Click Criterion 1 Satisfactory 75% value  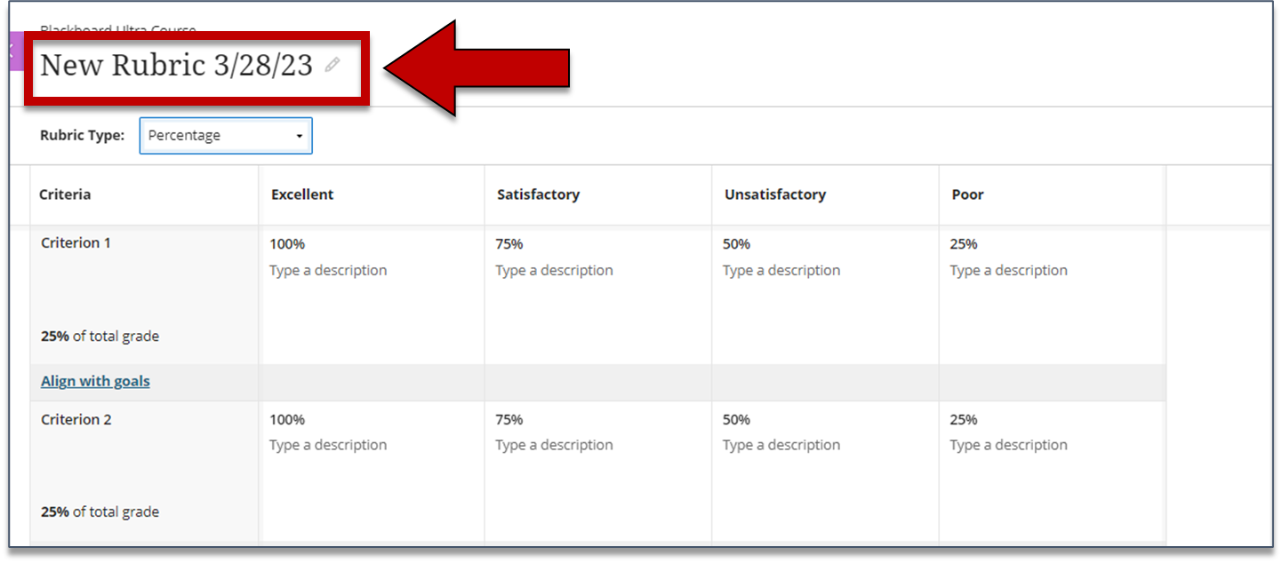(x=509, y=244)
